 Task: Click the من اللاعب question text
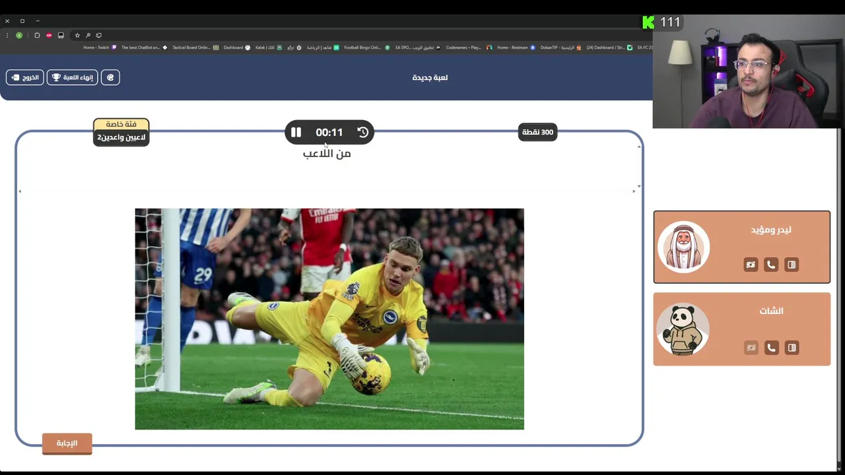click(327, 153)
